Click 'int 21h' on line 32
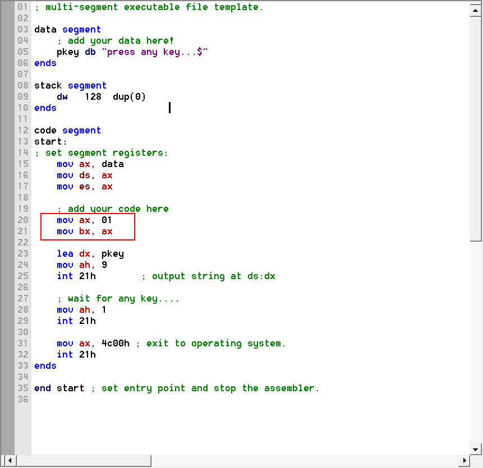Image resolution: width=483 pixels, height=468 pixels. [x=76, y=355]
